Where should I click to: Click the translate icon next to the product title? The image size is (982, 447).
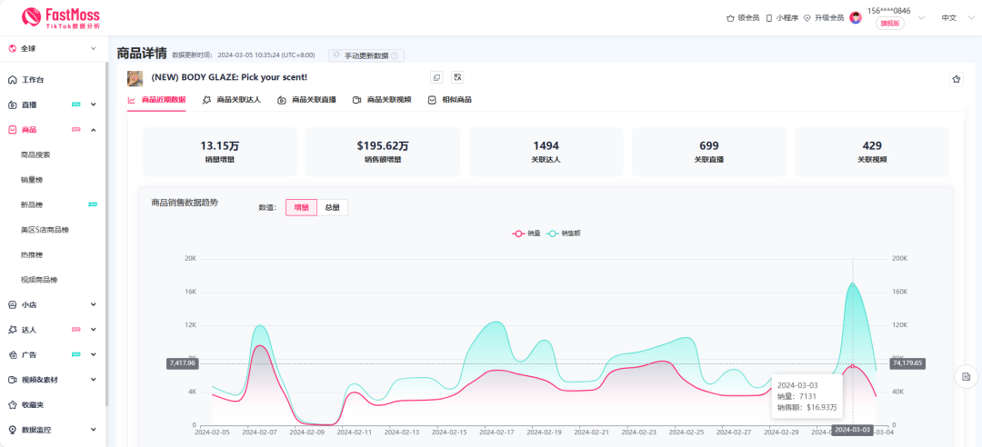(457, 78)
